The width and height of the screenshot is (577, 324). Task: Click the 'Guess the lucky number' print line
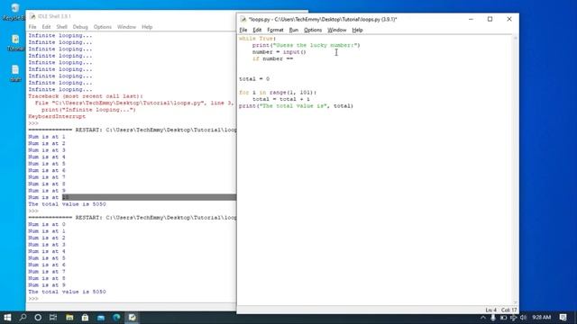306,45
